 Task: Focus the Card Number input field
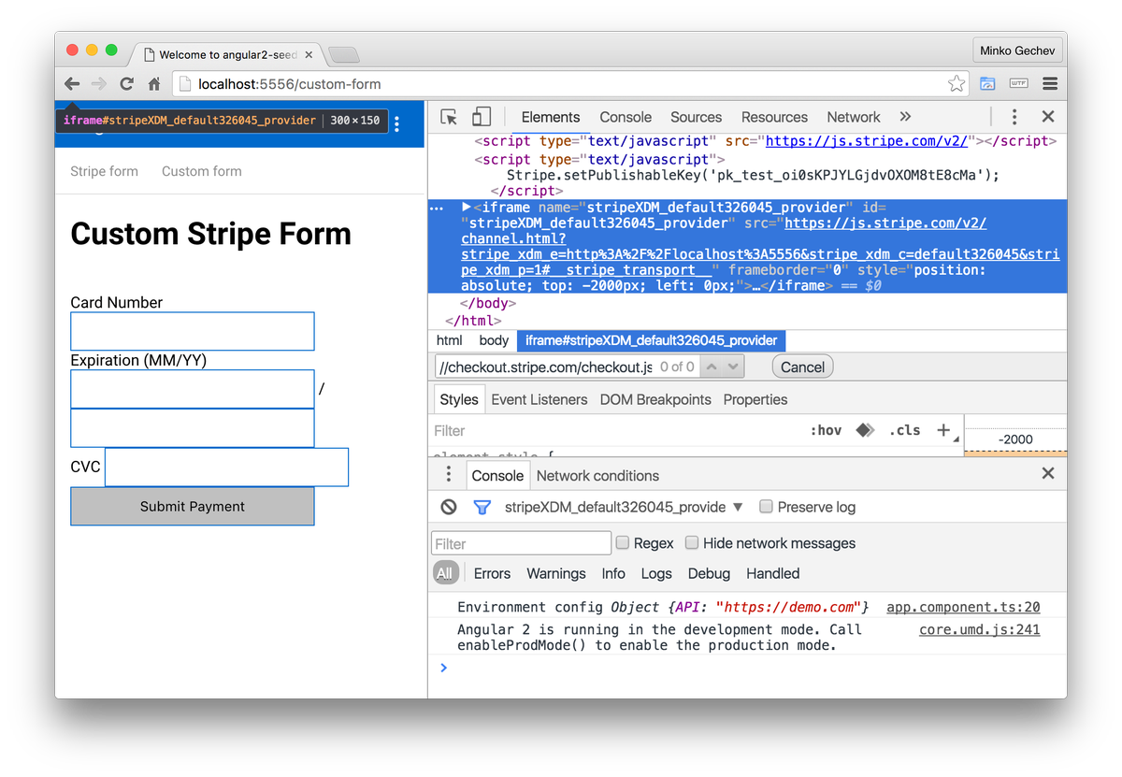[x=193, y=331]
